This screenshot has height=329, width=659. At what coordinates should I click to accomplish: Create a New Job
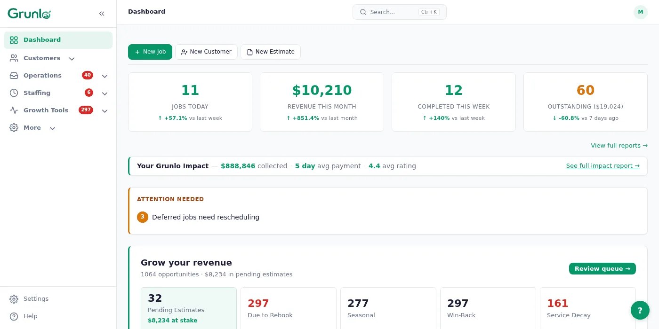click(150, 52)
